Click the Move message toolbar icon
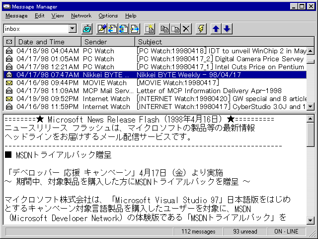This screenshot has height=239, width=318. pos(175,29)
